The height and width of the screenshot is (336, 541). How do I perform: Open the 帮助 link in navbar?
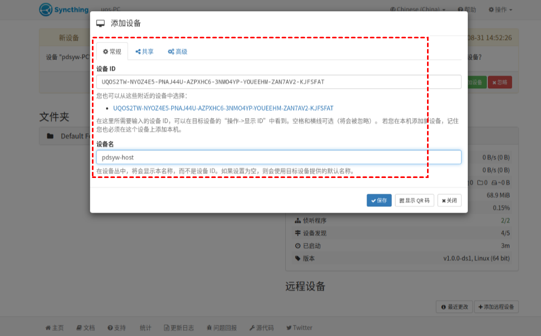point(467,9)
